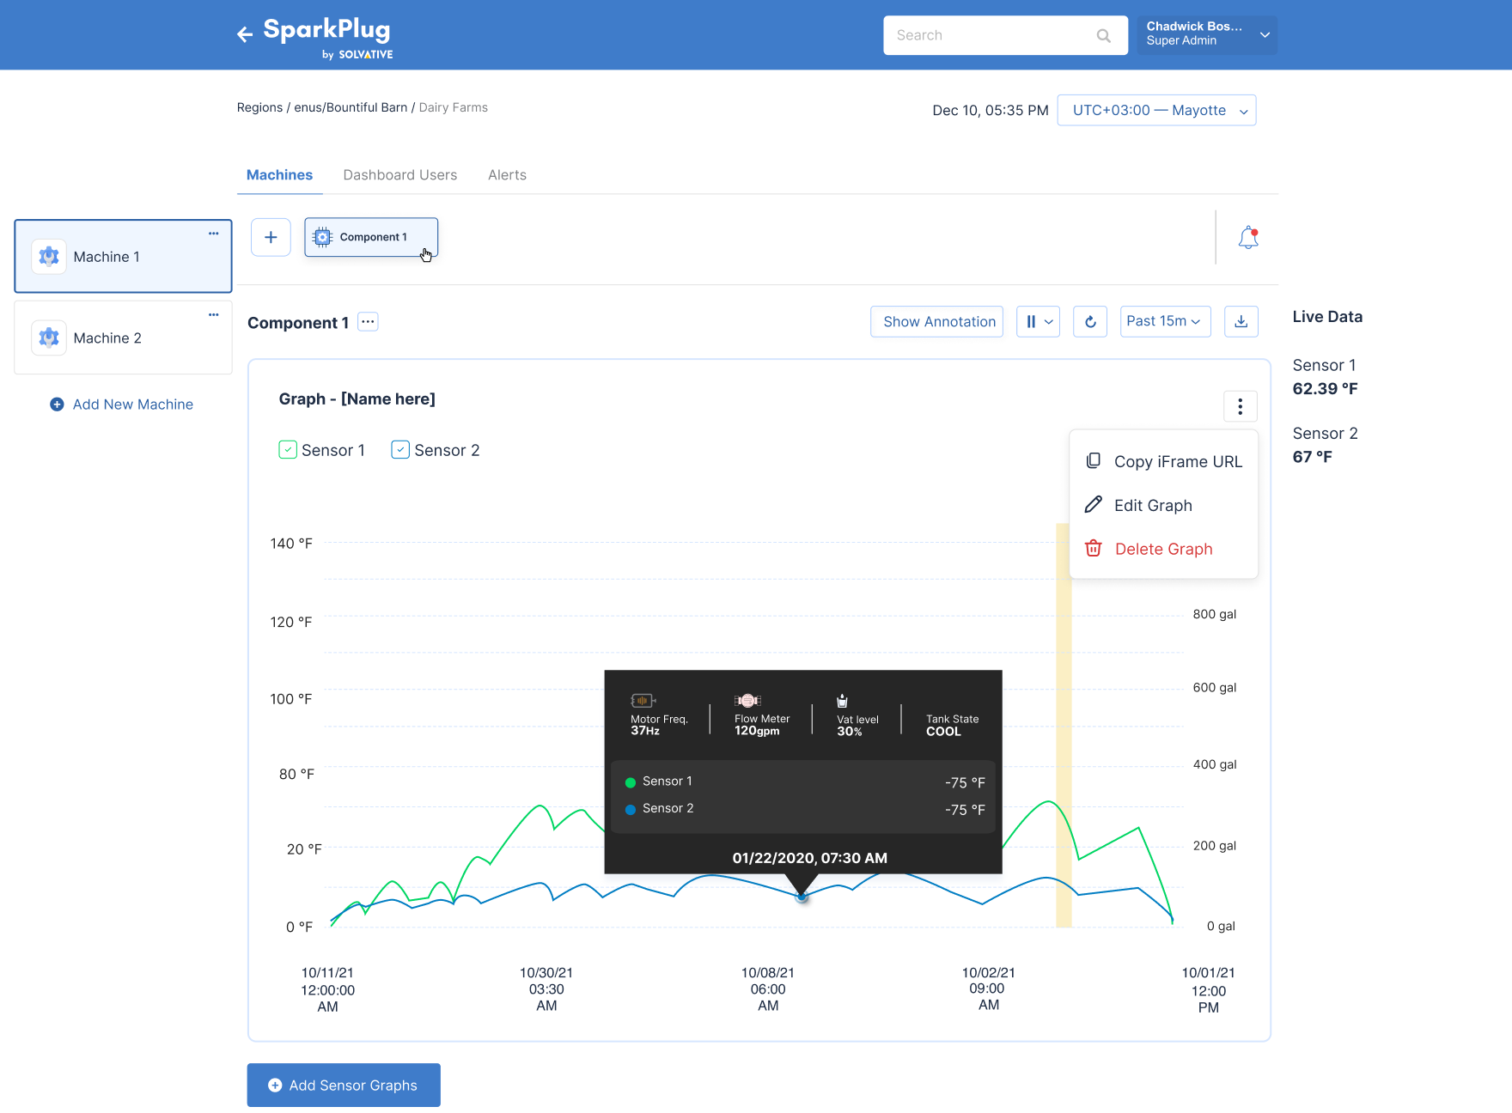Open the UTC+03:00 Mayotte timezone dropdown
1512x1113 pixels.
1156,111
